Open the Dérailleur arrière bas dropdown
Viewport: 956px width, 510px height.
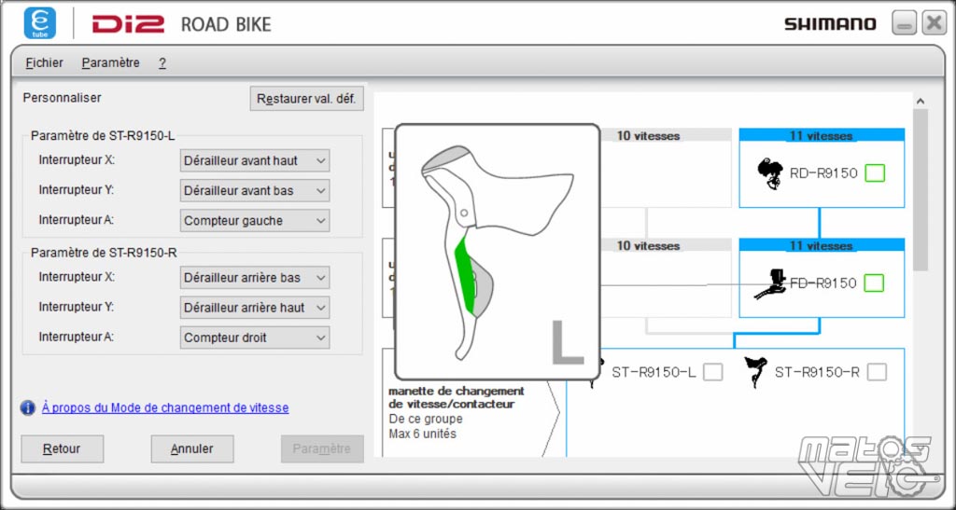(x=255, y=278)
